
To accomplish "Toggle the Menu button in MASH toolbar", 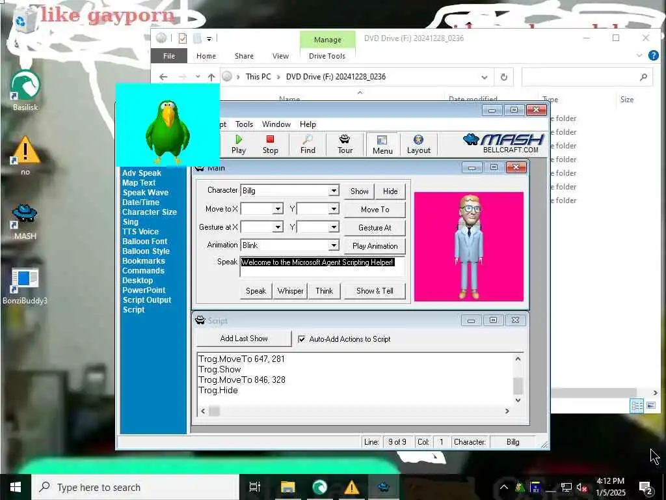I will point(382,144).
